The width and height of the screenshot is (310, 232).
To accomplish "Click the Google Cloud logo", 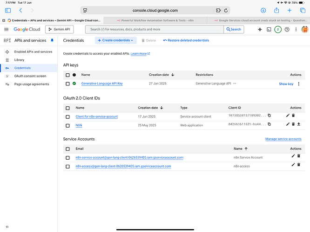I will [27, 29].
